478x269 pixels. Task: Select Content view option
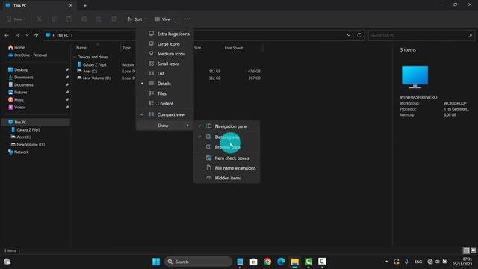pyautogui.click(x=165, y=104)
